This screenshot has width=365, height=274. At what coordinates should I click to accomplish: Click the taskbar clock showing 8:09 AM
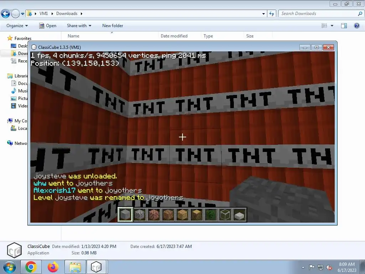[347, 267]
